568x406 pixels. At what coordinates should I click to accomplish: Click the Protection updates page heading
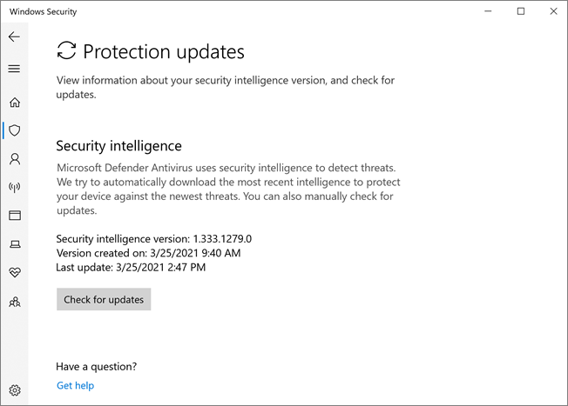pyautogui.click(x=163, y=52)
